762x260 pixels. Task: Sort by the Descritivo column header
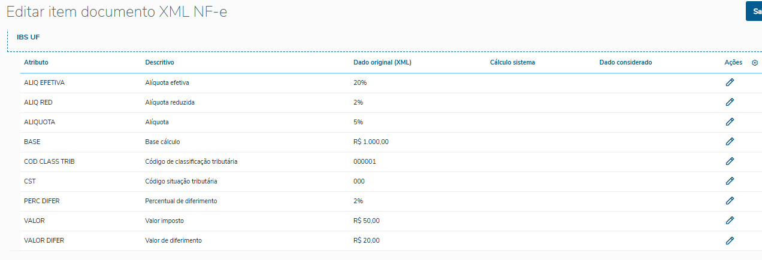(159, 63)
